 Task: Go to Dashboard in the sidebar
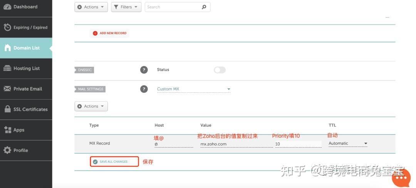click(25, 7)
